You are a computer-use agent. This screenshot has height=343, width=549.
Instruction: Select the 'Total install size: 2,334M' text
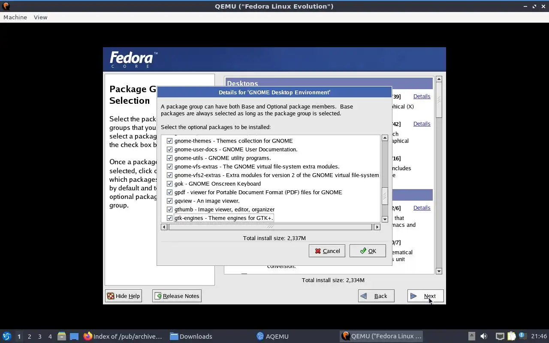point(333,280)
